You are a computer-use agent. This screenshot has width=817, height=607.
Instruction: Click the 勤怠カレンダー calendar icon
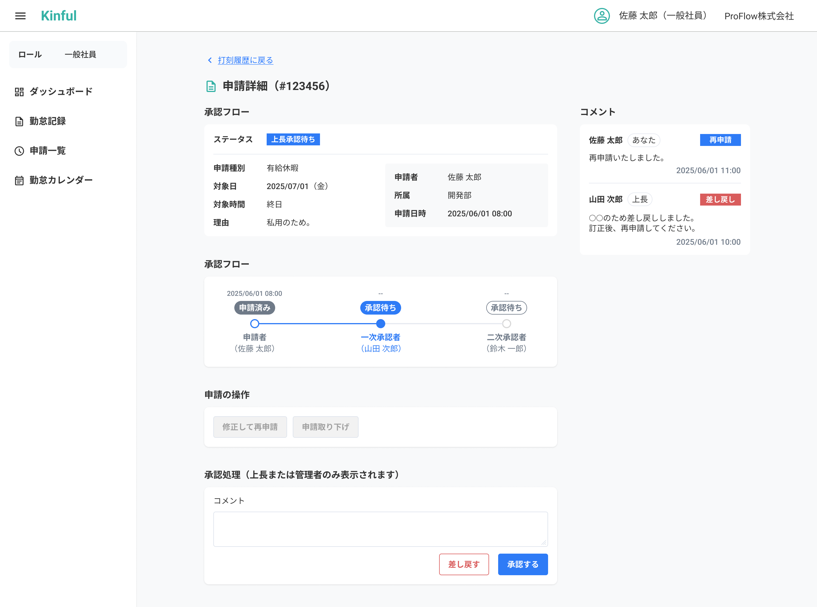(19, 180)
